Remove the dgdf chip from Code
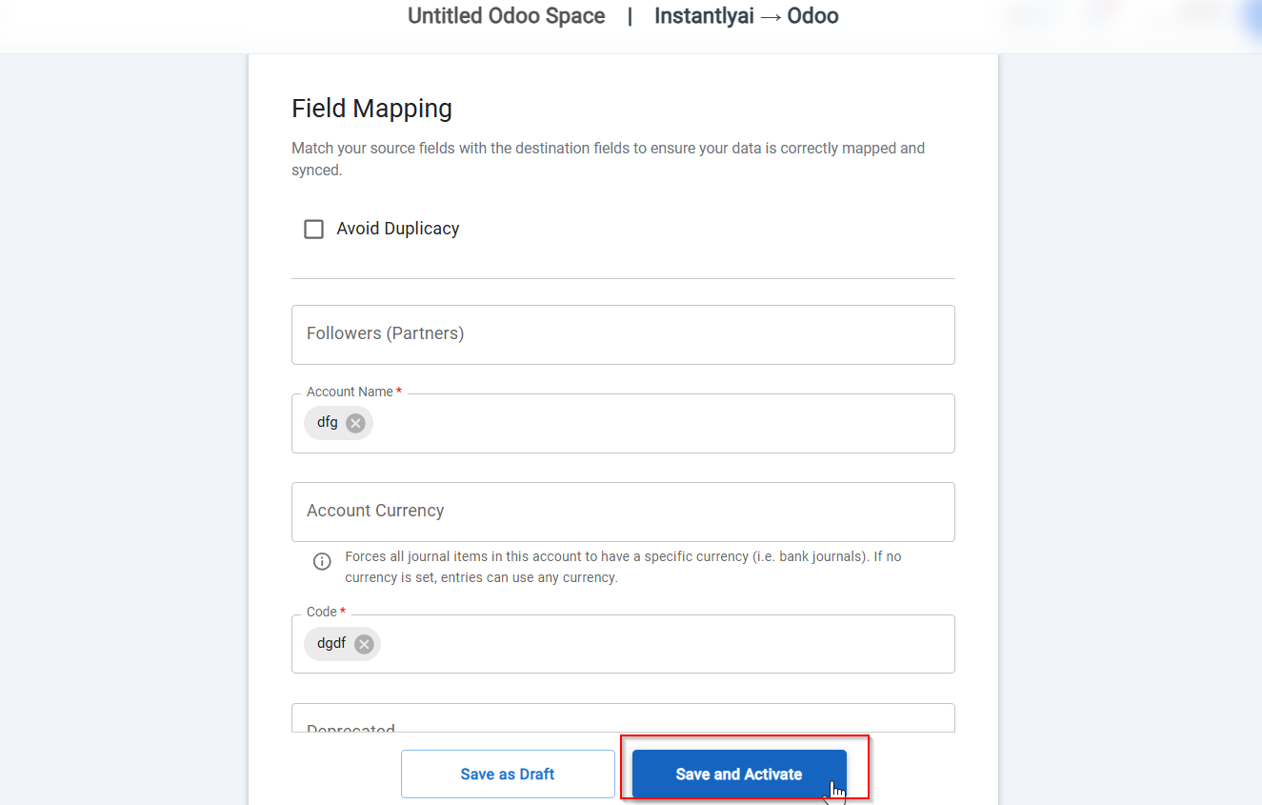Screen dimensions: 1262x805 point(364,644)
